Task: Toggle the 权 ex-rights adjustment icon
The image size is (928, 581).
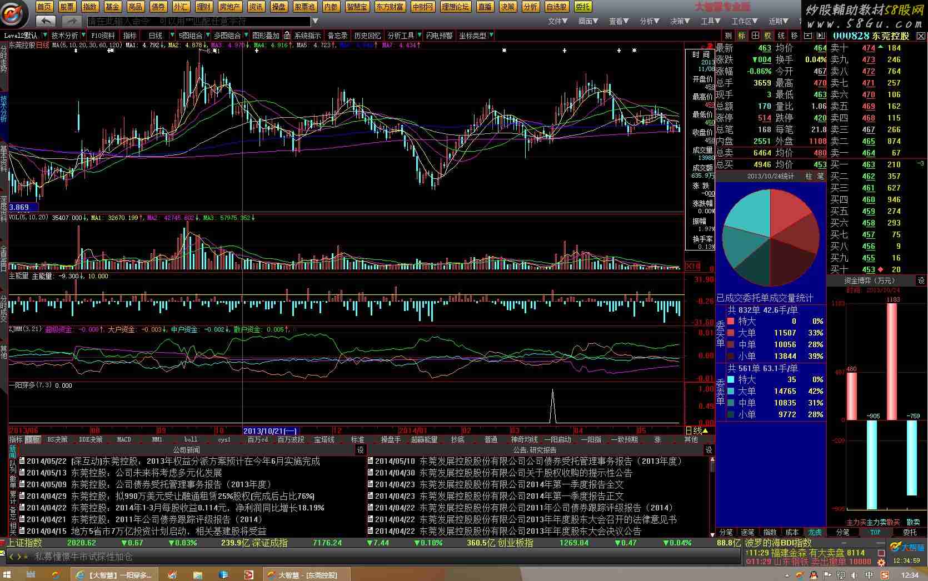Action: click(x=768, y=36)
